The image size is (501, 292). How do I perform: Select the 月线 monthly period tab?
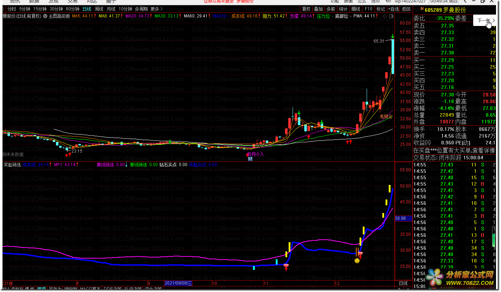pos(111,9)
